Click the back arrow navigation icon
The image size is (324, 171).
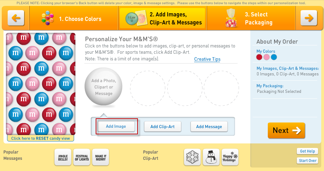pos(16,18)
